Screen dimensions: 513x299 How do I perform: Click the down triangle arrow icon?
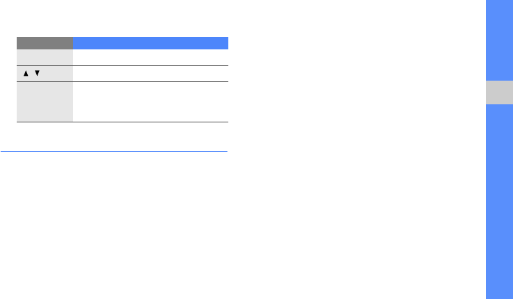(x=36, y=74)
